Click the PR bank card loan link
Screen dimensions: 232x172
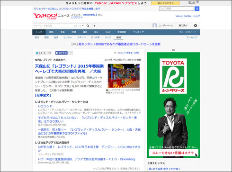click(x=119, y=44)
